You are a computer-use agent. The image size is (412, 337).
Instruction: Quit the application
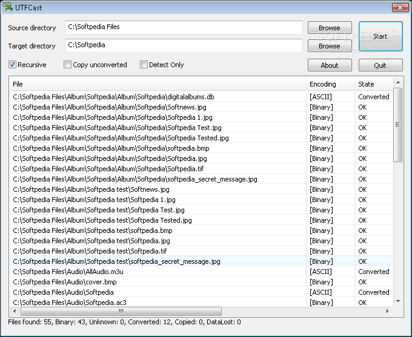pos(380,65)
